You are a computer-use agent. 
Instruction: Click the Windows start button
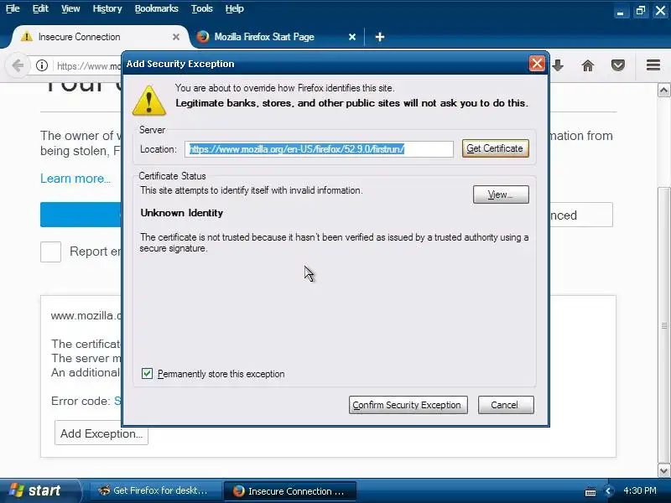pyautogui.click(x=39, y=490)
